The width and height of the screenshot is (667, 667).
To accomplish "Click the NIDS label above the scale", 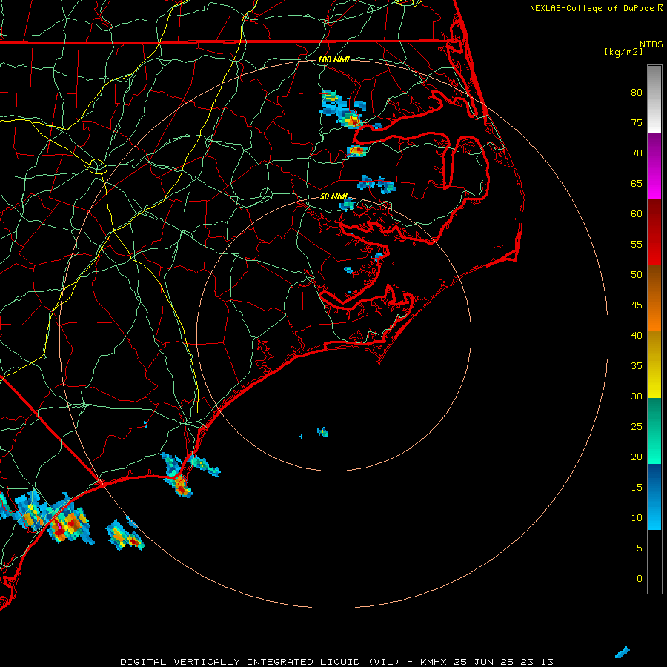I will (x=651, y=44).
